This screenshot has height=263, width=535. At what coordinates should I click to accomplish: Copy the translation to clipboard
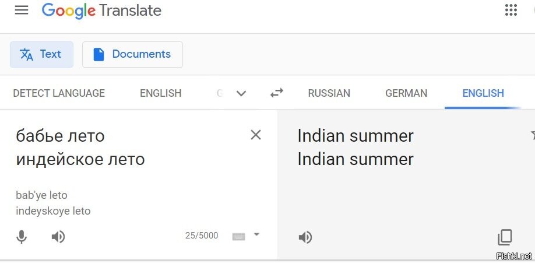point(505,237)
